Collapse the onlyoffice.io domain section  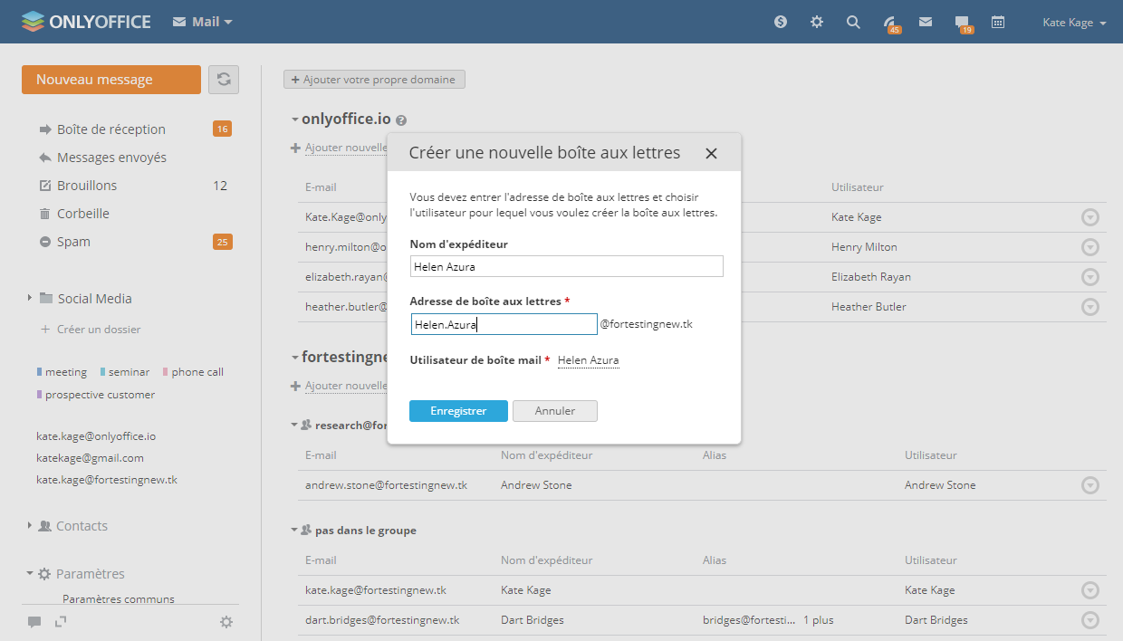[295, 120]
